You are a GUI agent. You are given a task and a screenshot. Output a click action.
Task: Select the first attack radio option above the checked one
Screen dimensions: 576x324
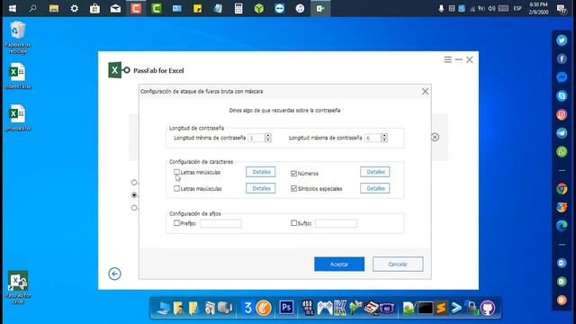(134, 182)
